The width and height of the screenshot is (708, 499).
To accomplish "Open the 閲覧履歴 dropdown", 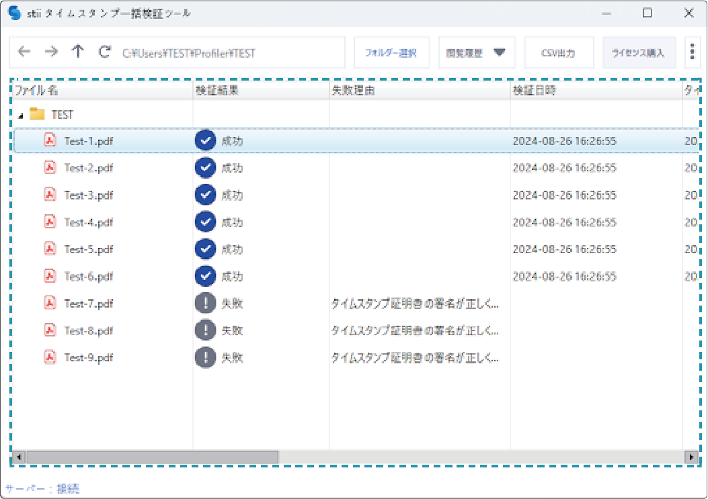I will pos(476,52).
